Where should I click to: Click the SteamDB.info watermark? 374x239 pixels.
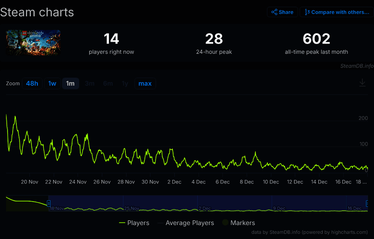(357, 66)
